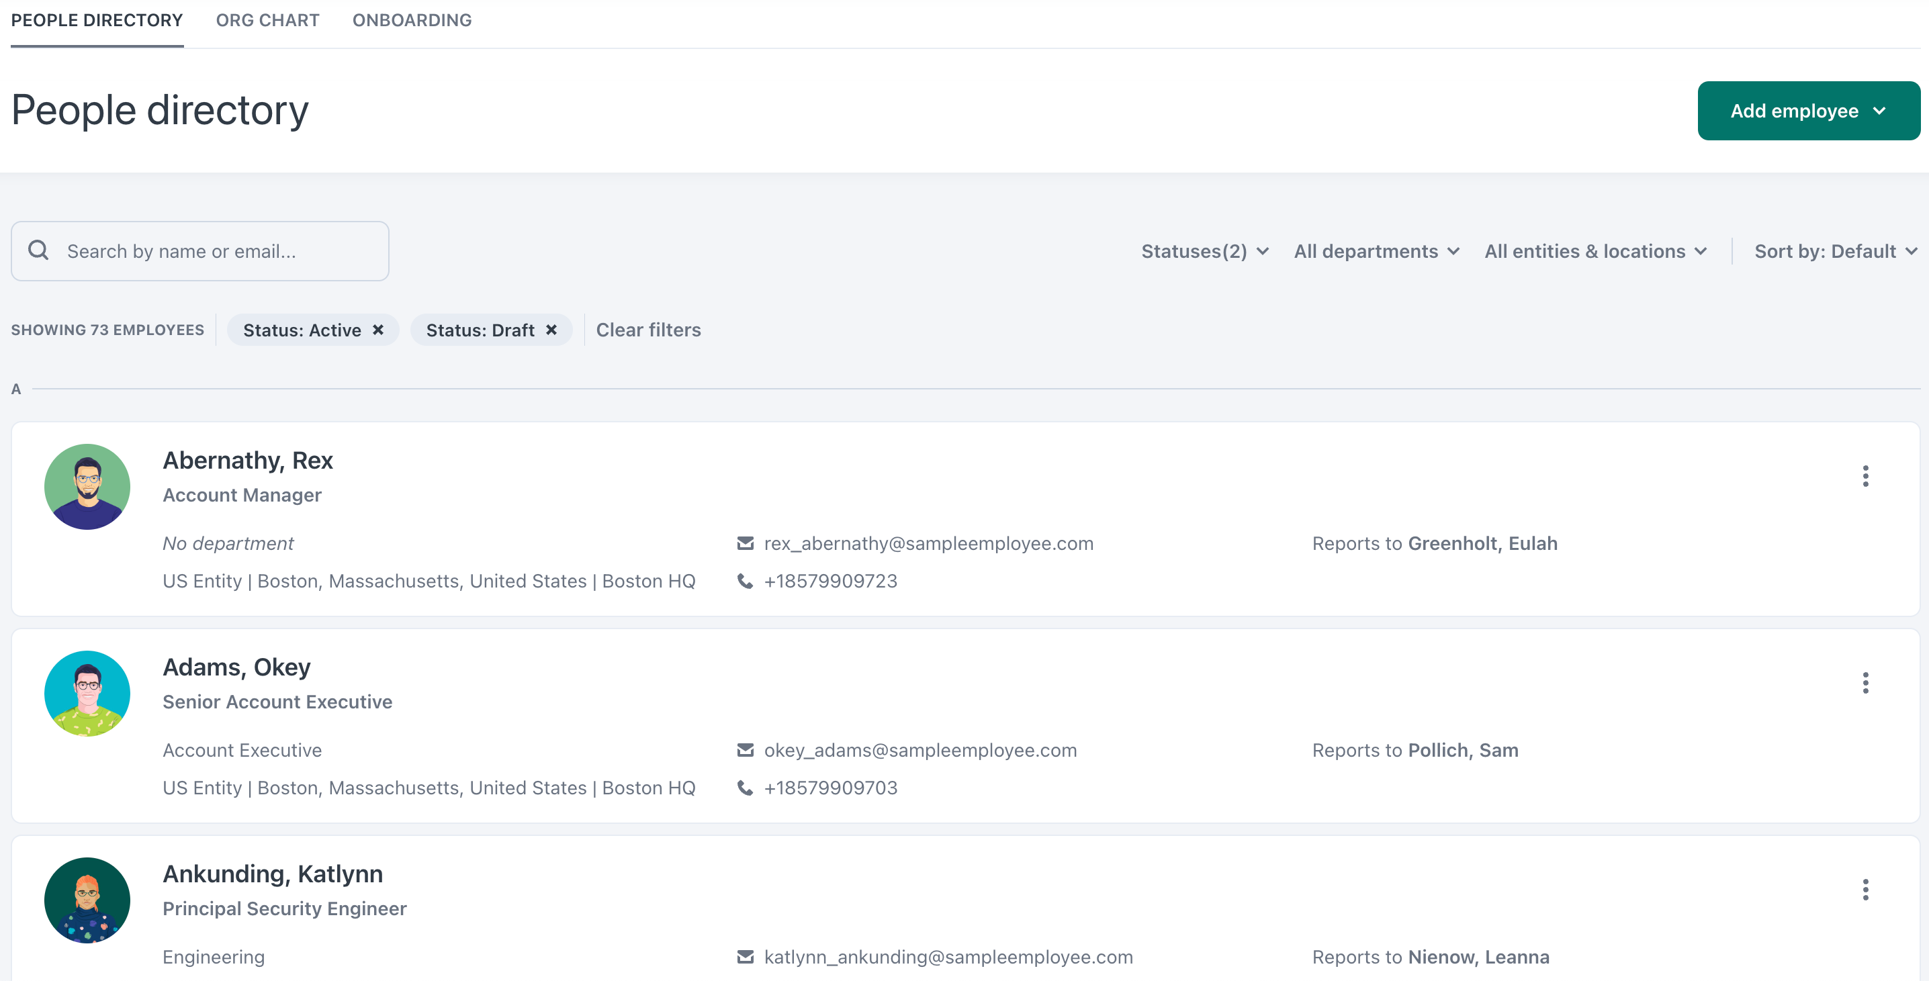1929x981 pixels.
Task: Click the email icon beside okey_adams address
Action: point(745,749)
